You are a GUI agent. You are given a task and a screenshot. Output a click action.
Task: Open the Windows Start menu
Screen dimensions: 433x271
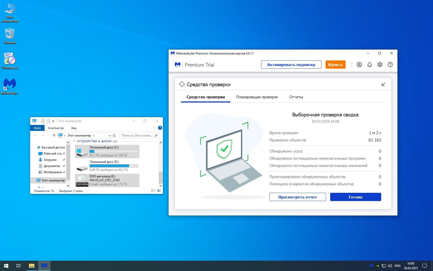point(6,266)
